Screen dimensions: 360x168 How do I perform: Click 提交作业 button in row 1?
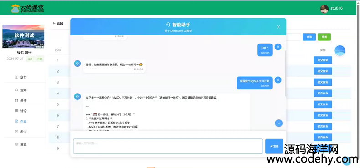tap(323, 60)
